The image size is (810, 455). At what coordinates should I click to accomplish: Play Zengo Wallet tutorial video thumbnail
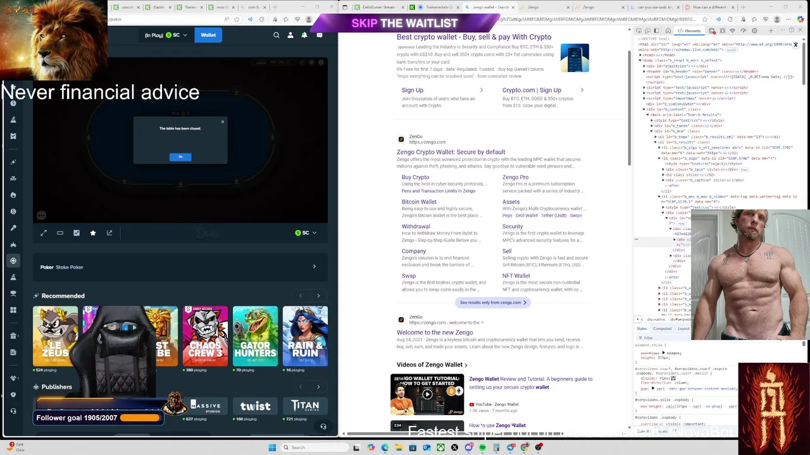[427, 394]
